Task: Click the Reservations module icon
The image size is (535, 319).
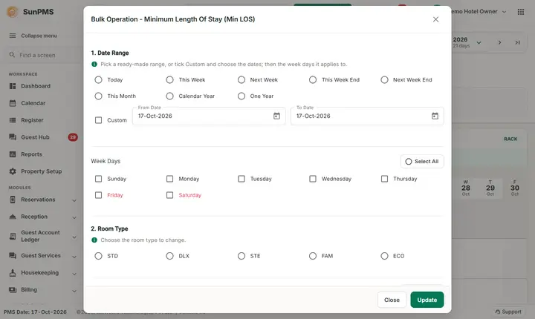Action: [x=13, y=200]
